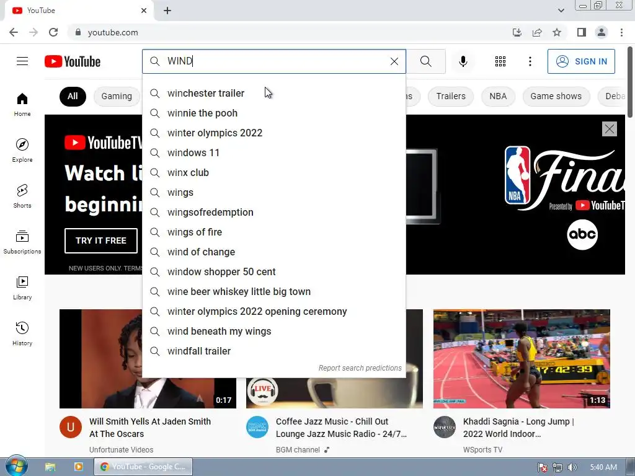The height and width of the screenshot is (476, 635).
Task: Go forward in browser
Action: pyautogui.click(x=33, y=32)
